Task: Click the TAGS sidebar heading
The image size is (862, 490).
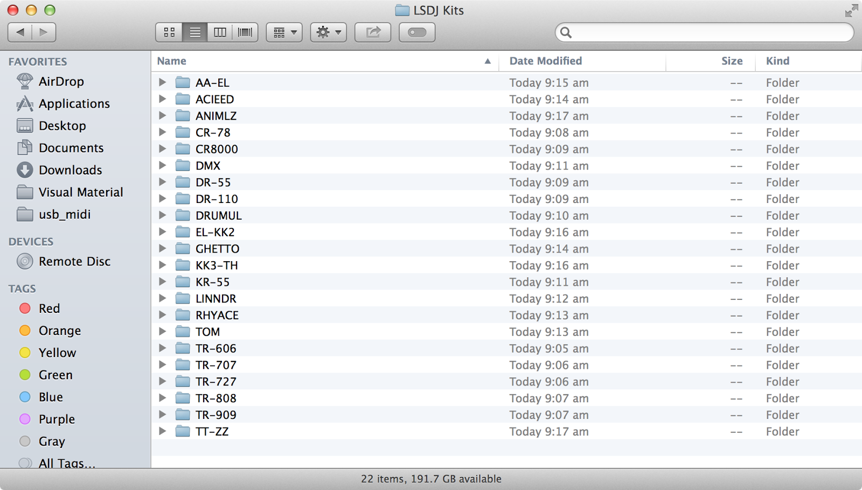Action: [22, 289]
